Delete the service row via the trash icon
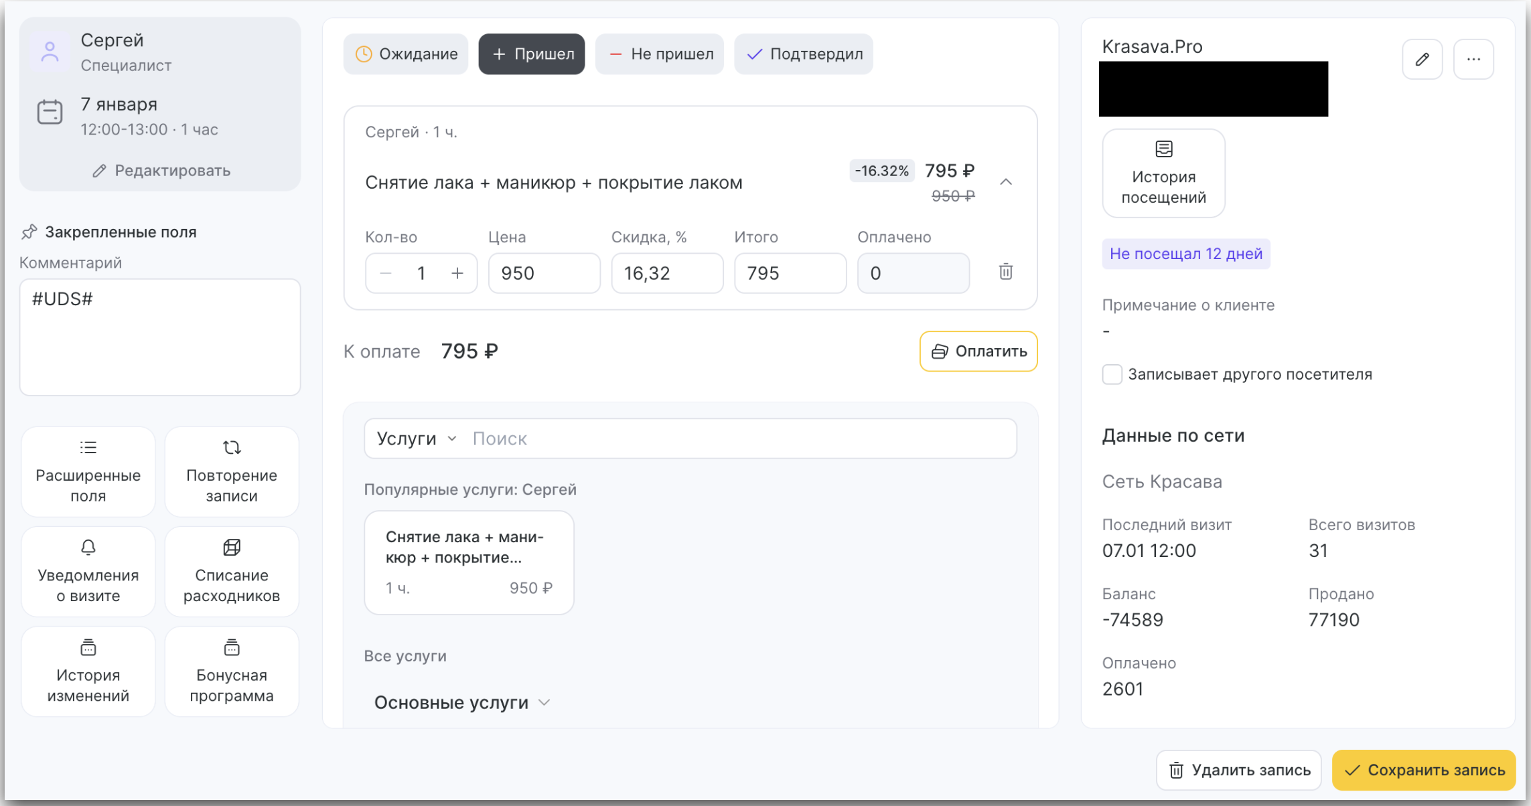Screen dimensions: 1531x806 tap(1005, 272)
